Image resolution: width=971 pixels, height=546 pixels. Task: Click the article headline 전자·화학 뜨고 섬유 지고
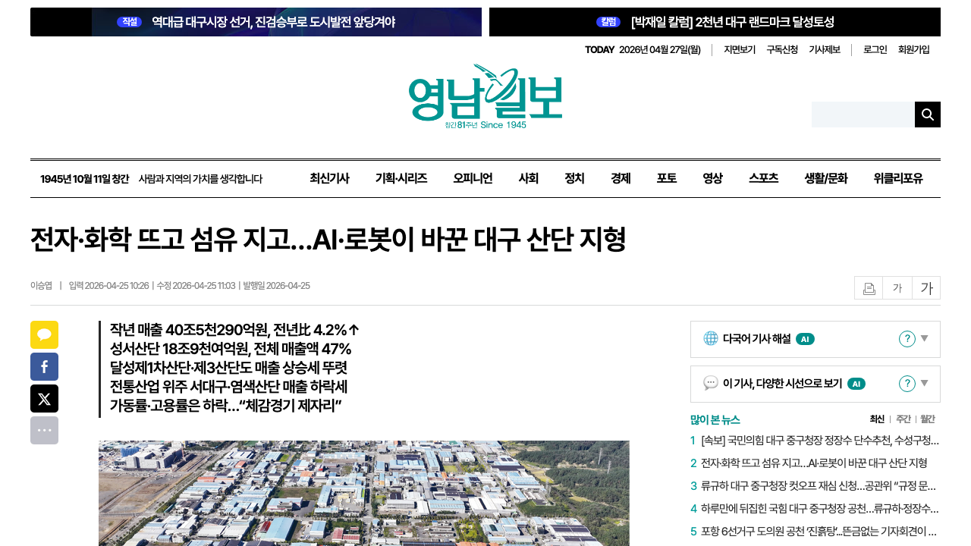click(x=328, y=240)
